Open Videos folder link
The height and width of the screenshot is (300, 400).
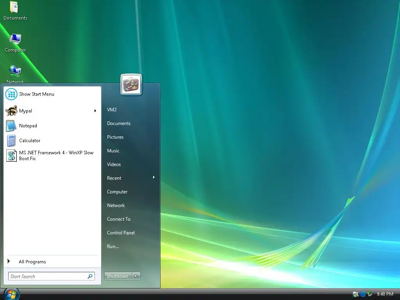pyautogui.click(x=114, y=164)
